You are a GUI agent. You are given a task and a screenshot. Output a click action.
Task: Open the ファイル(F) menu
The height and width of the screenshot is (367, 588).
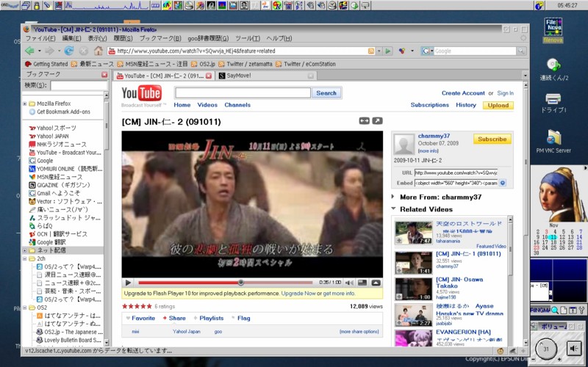[x=40, y=38]
